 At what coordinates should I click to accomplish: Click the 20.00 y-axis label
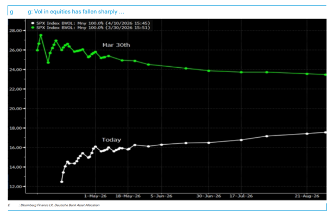pyautogui.click(x=16, y=108)
